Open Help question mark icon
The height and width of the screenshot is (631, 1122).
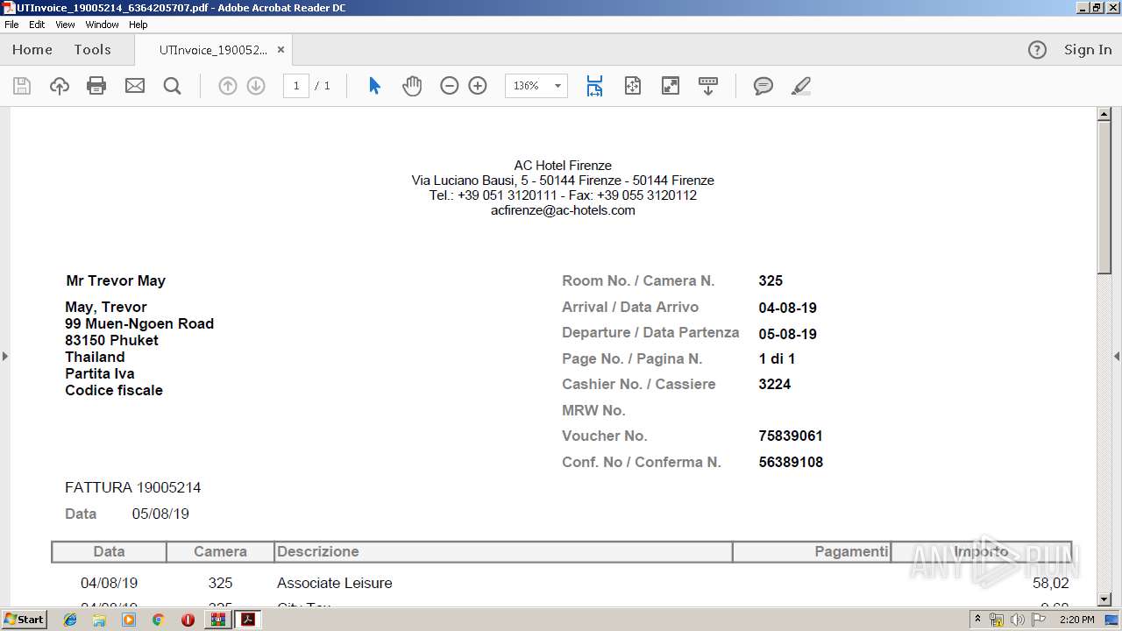pyautogui.click(x=1037, y=50)
